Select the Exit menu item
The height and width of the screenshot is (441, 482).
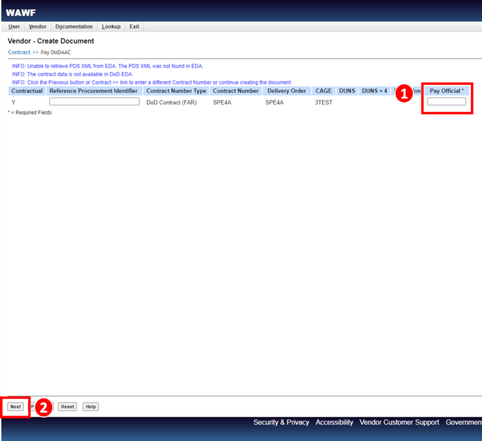coord(134,26)
